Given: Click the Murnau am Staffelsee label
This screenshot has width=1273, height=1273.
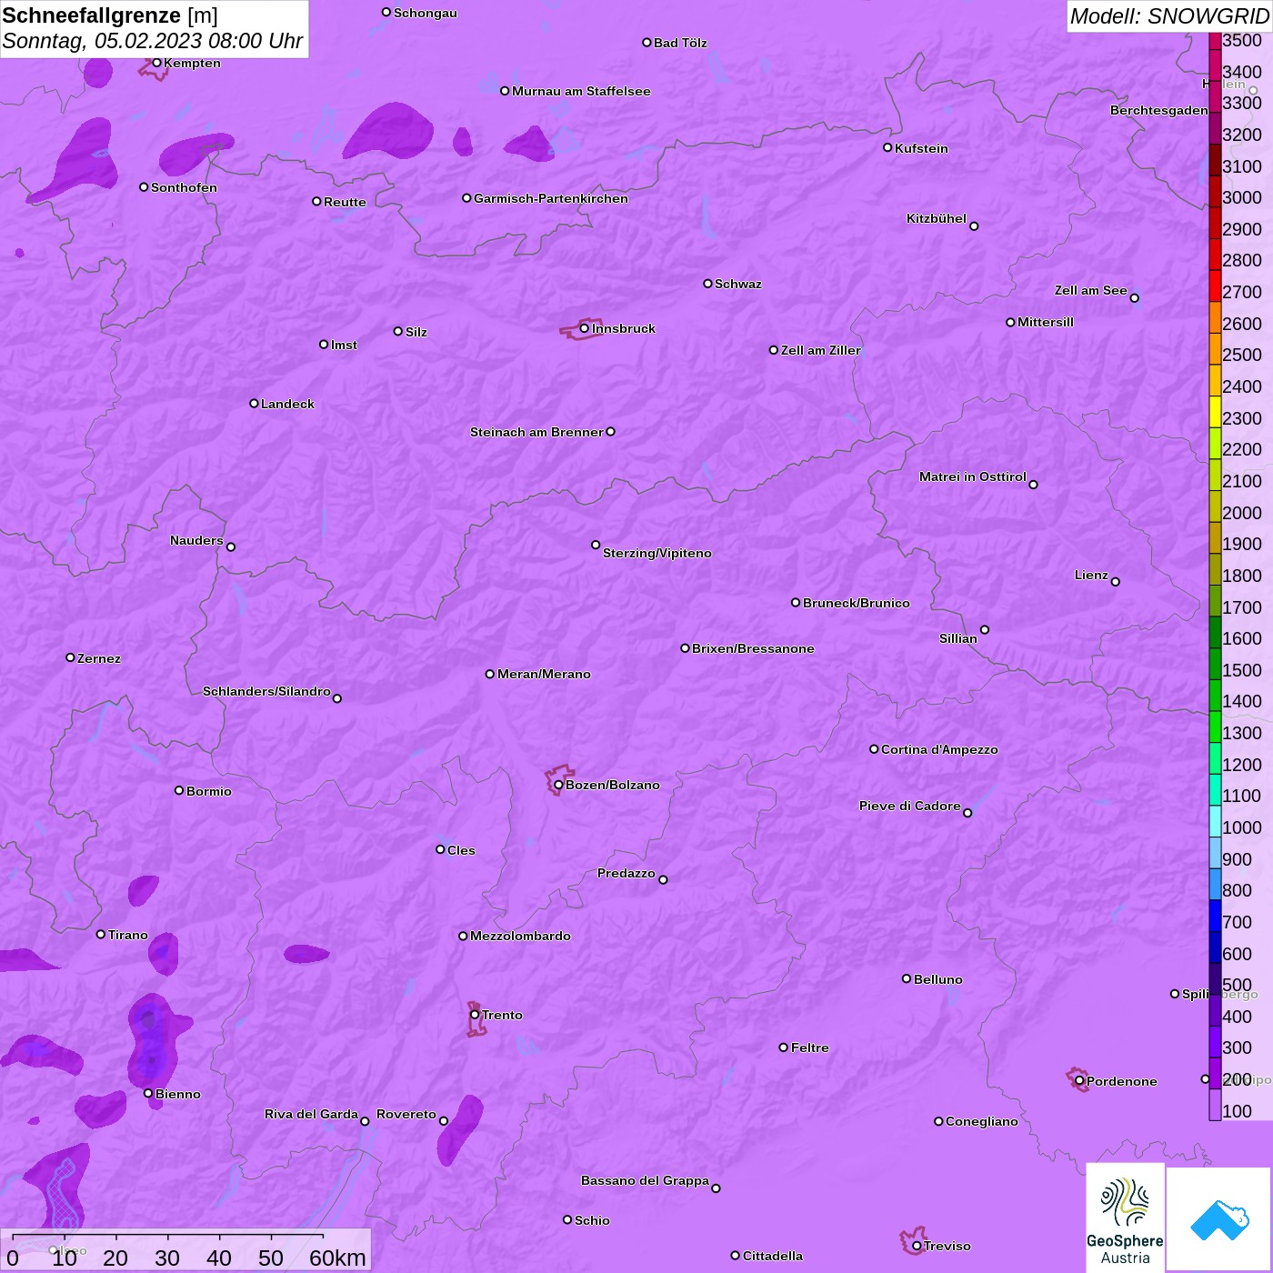Looking at the screenshot, I should (581, 91).
